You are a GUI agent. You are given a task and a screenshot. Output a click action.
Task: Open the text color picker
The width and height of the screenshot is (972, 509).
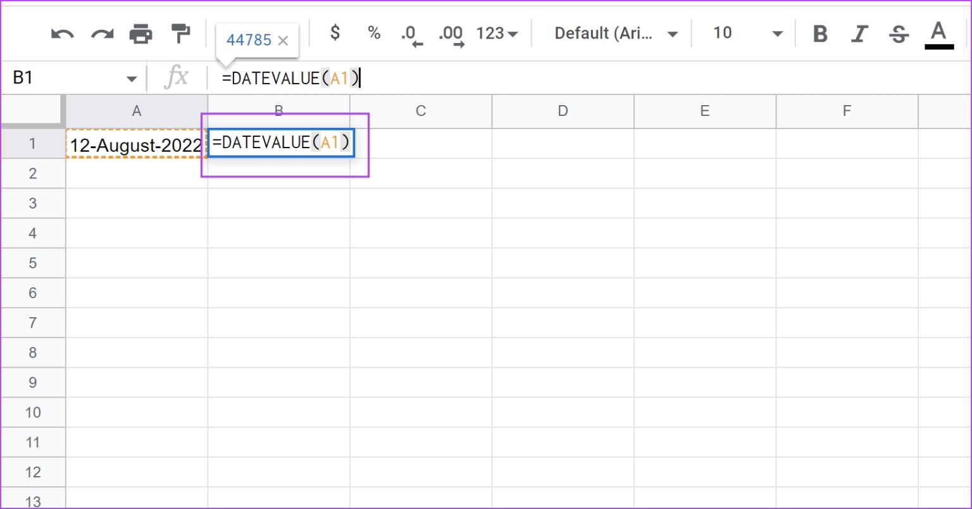(939, 35)
